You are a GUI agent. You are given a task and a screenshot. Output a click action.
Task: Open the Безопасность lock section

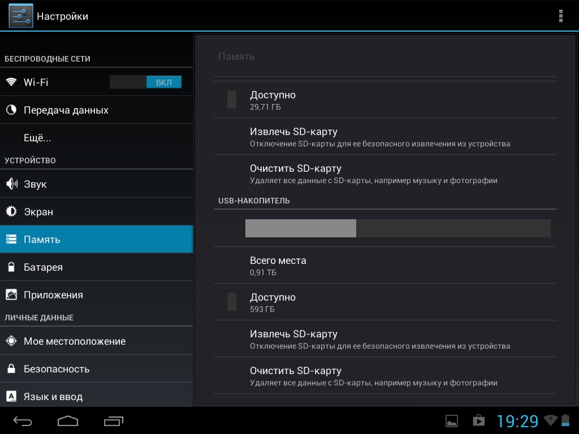[57, 369]
